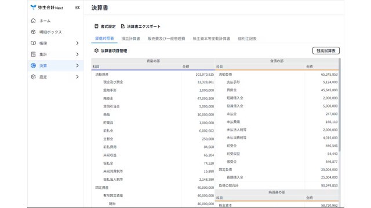Select the 受取手形 row label

tap(110, 90)
